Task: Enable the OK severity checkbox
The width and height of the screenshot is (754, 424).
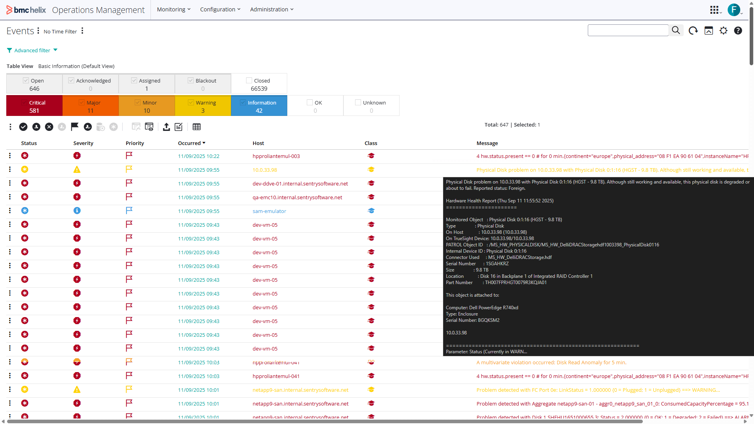Action: point(310,103)
